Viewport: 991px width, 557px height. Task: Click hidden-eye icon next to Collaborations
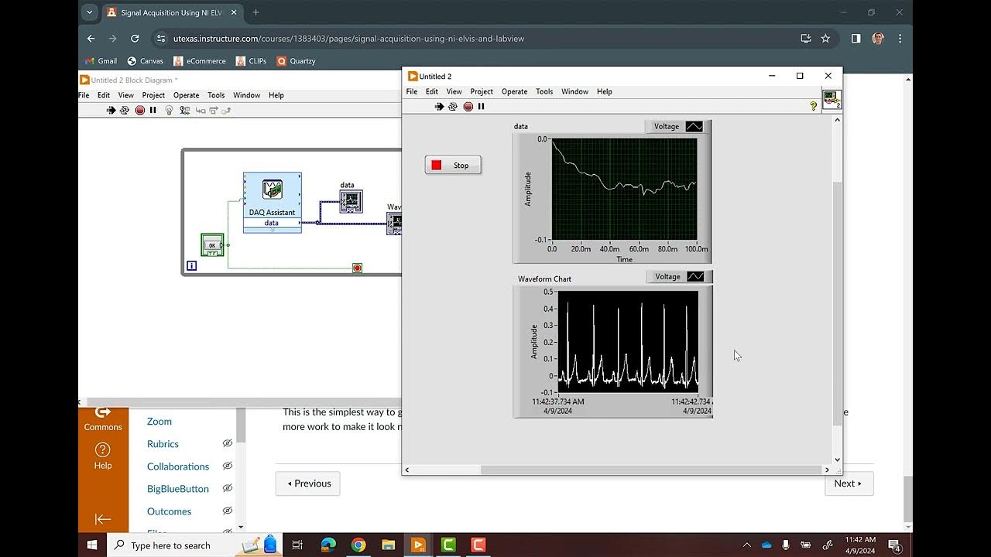click(x=228, y=466)
